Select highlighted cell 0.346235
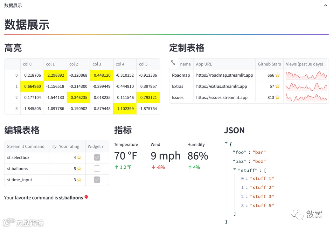 point(78,98)
